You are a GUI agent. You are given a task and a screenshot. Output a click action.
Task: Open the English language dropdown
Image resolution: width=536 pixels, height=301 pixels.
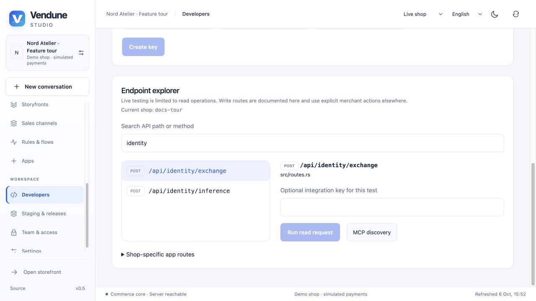click(467, 14)
